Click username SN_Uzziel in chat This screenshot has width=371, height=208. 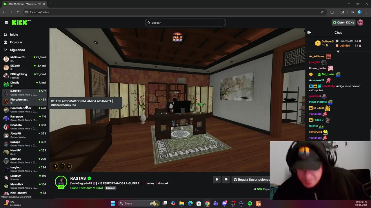[x=328, y=74]
